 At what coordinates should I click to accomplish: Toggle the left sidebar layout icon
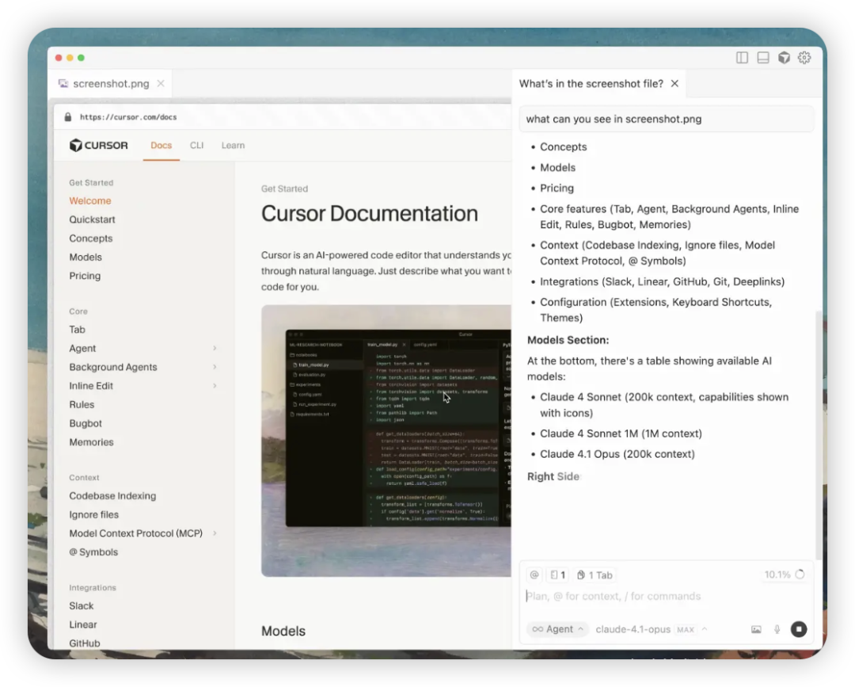pyautogui.click(x=742, y=57)
